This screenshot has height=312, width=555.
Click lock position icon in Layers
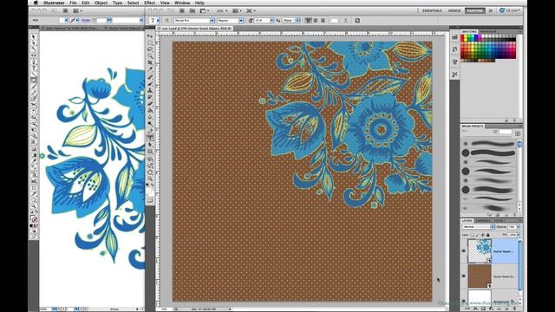tap(482, 235)
